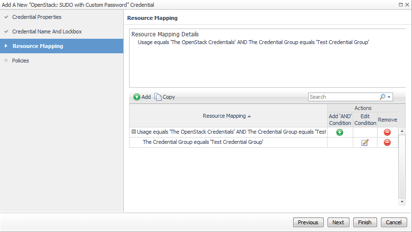Remove the Credential Group condition row

coord(387,142)
